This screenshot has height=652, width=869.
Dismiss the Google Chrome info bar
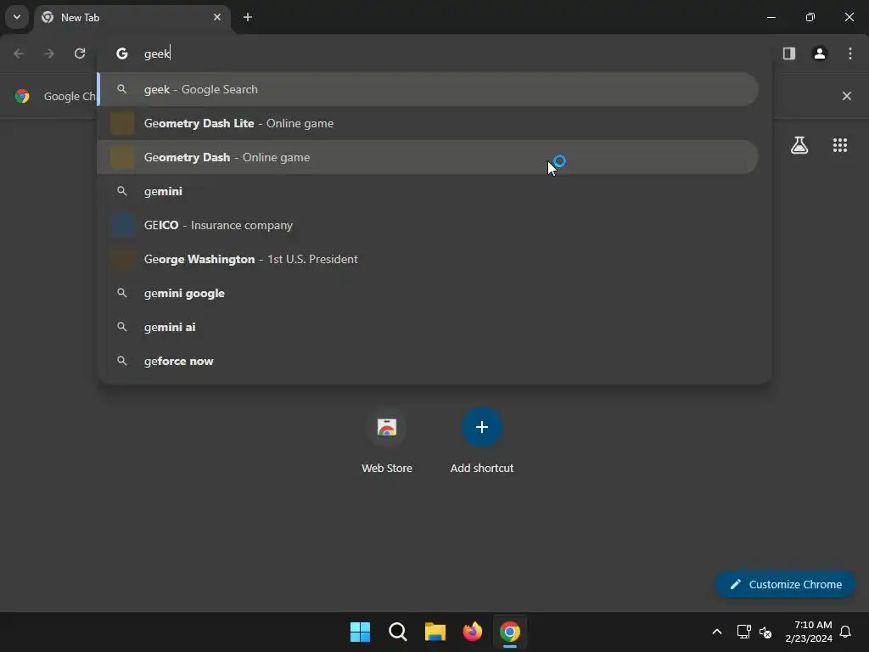click(x=847, y=96)
